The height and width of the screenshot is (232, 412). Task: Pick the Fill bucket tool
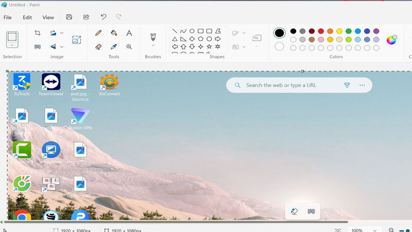tap(114, 33)
